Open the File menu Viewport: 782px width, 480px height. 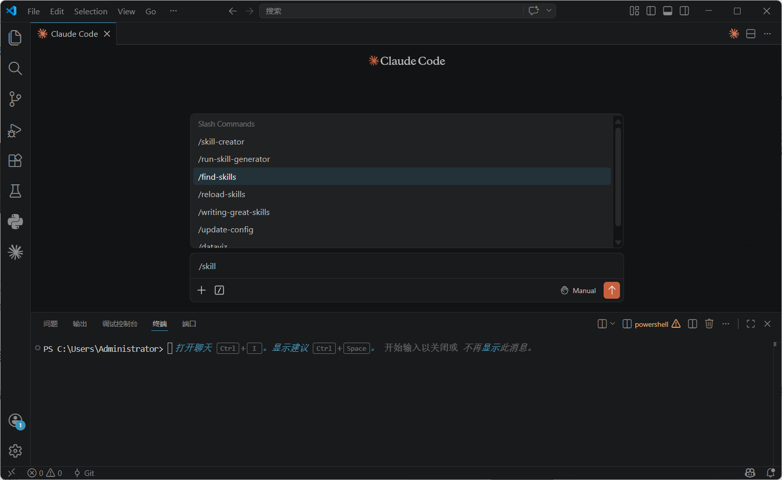(34, 11)
